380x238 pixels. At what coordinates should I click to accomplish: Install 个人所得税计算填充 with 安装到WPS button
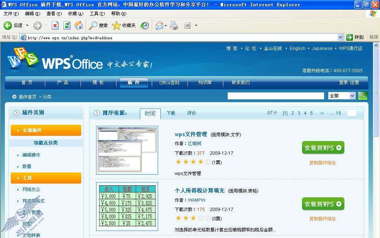[323, 204]
